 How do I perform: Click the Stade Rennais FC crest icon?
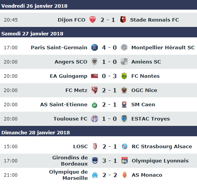[x=123, y=20]
